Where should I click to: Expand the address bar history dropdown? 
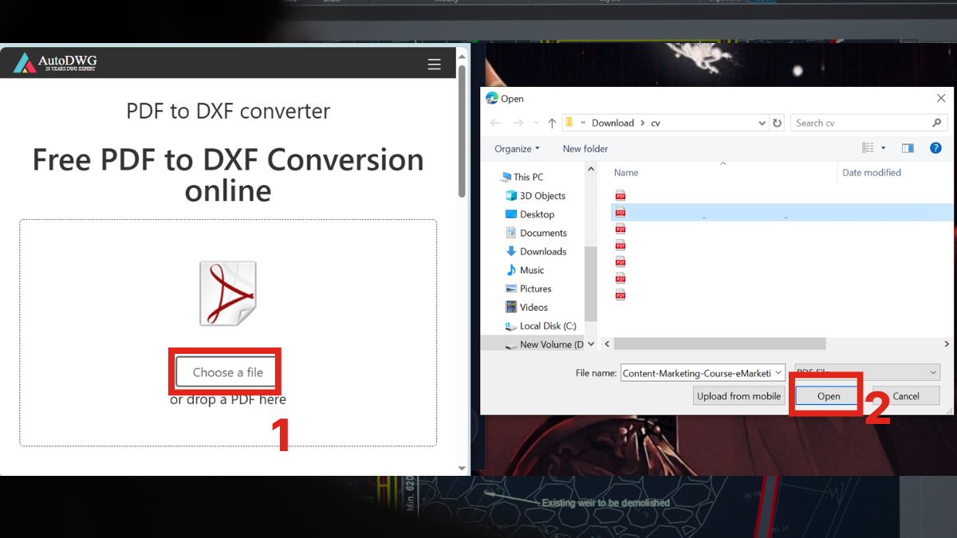762,122
